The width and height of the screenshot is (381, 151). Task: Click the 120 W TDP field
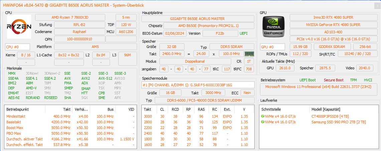[x=126, y=25]
